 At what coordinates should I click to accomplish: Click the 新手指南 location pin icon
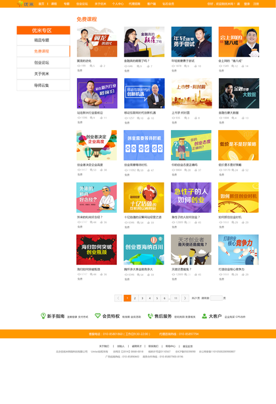(x=43, y=315)
